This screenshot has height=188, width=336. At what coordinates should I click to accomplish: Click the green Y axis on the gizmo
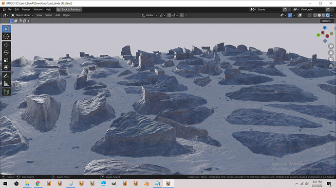[x=318, y=35]
